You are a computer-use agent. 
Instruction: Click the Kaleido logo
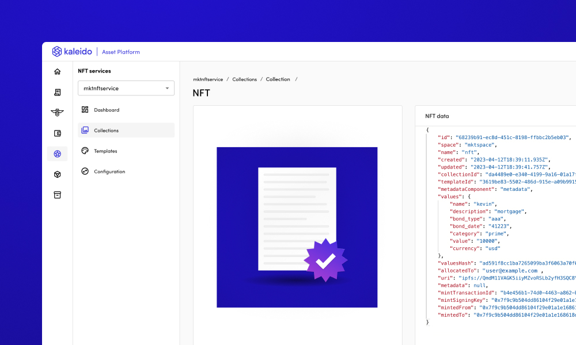click(x=72, y=52)
